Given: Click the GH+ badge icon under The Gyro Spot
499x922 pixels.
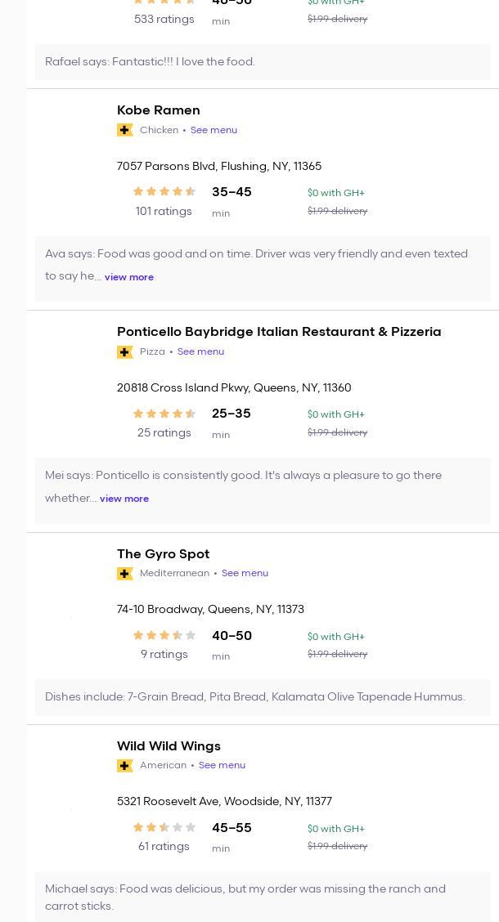Looking at the screenshot, I should coord(125,574).
